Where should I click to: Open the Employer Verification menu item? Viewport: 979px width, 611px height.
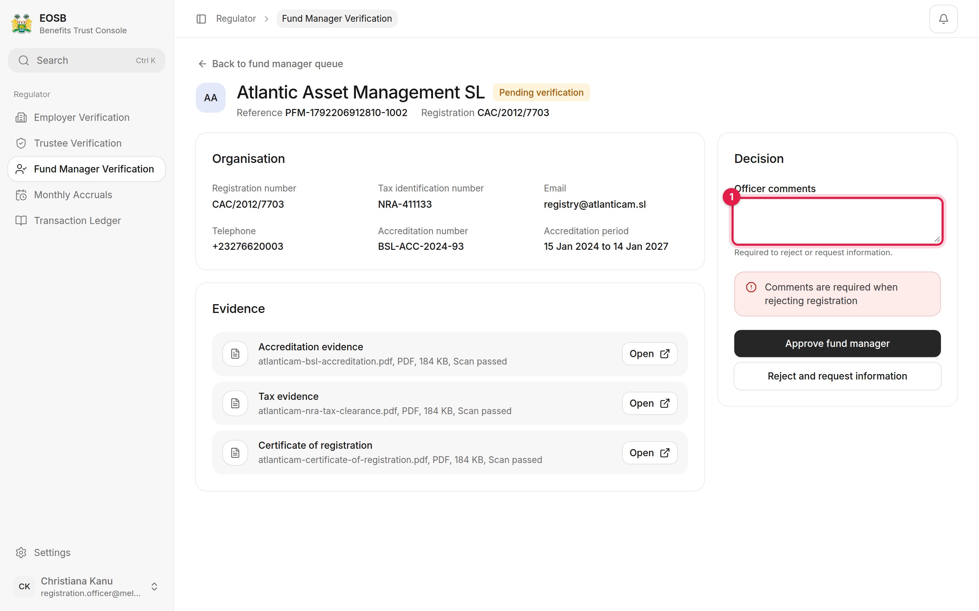tap(87, 117)
